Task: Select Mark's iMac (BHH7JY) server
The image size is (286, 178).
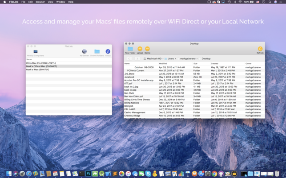Action: point(37,70)
